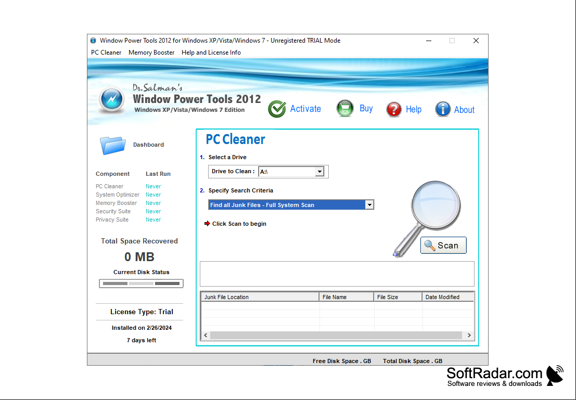Viewport: 576px width, 400px height.
Task: Click the app icon in the title bar
Action: click(93, 41)
